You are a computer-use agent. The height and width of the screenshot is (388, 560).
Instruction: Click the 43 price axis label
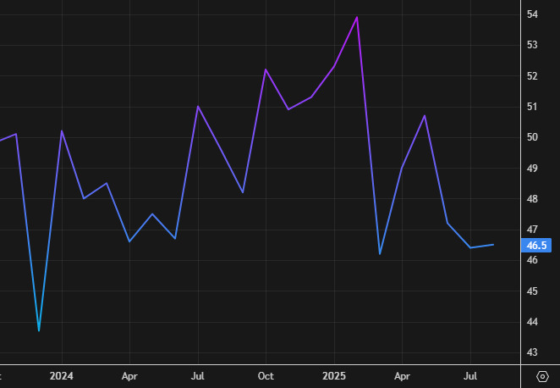[x=532, y=352]
